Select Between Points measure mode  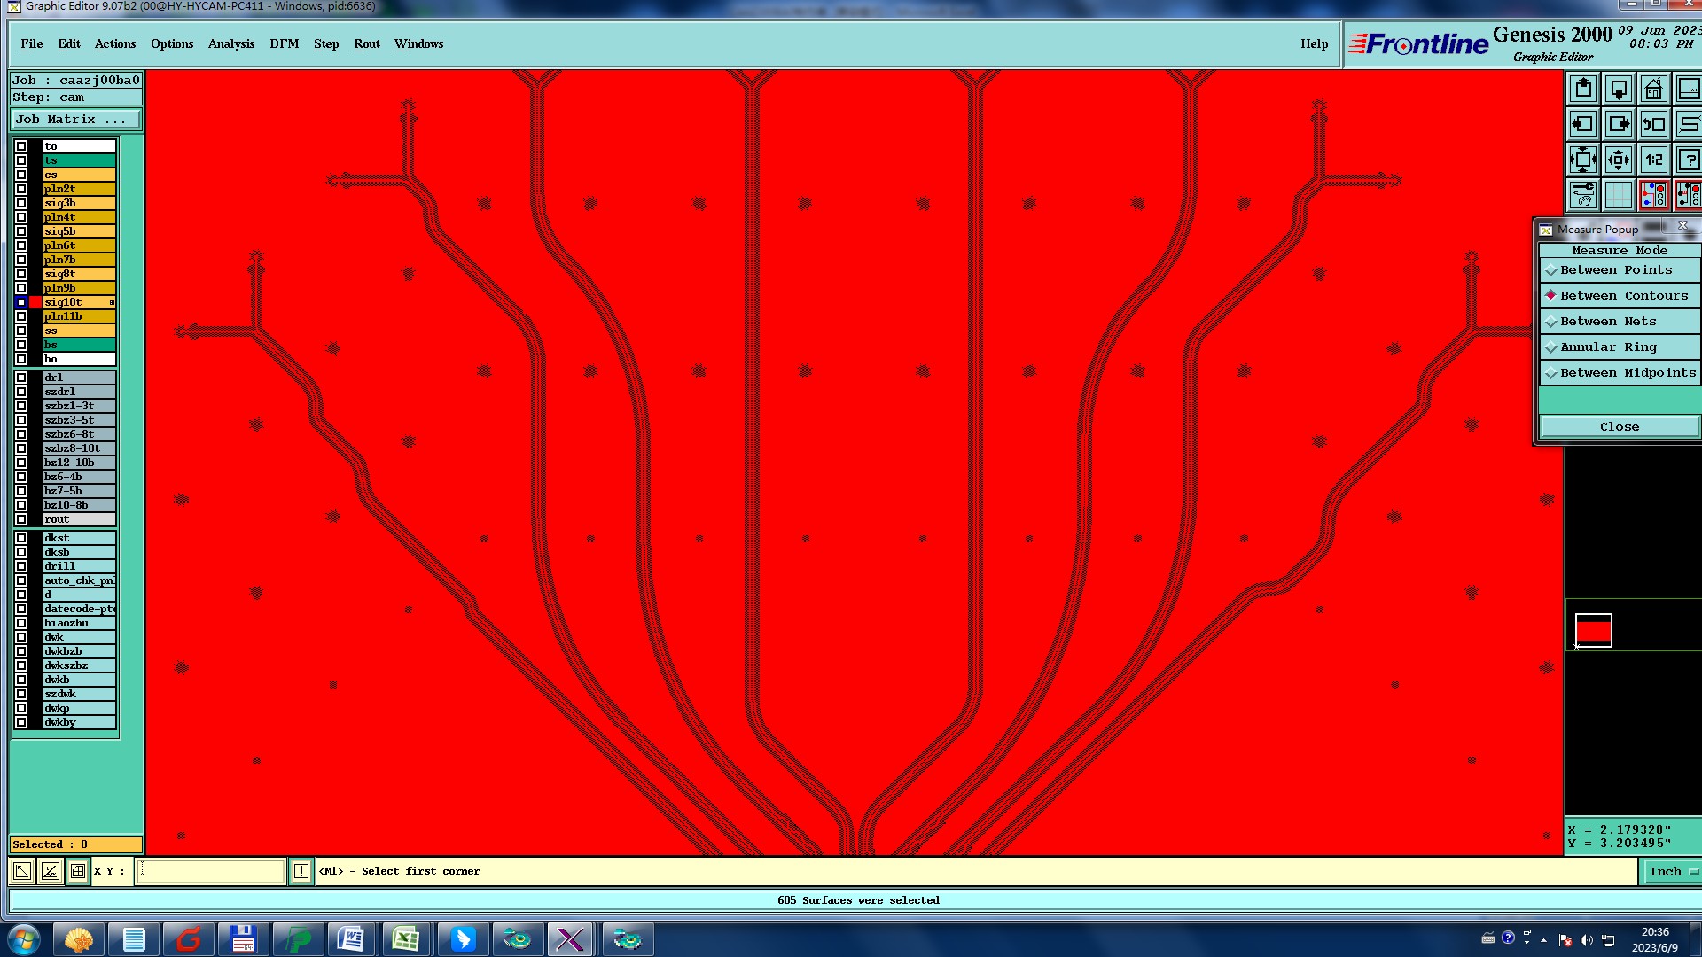(x=1616, y=270)
